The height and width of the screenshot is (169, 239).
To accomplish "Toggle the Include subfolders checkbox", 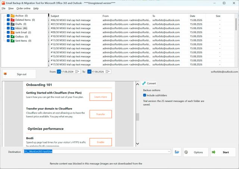I will click(145, 95).
